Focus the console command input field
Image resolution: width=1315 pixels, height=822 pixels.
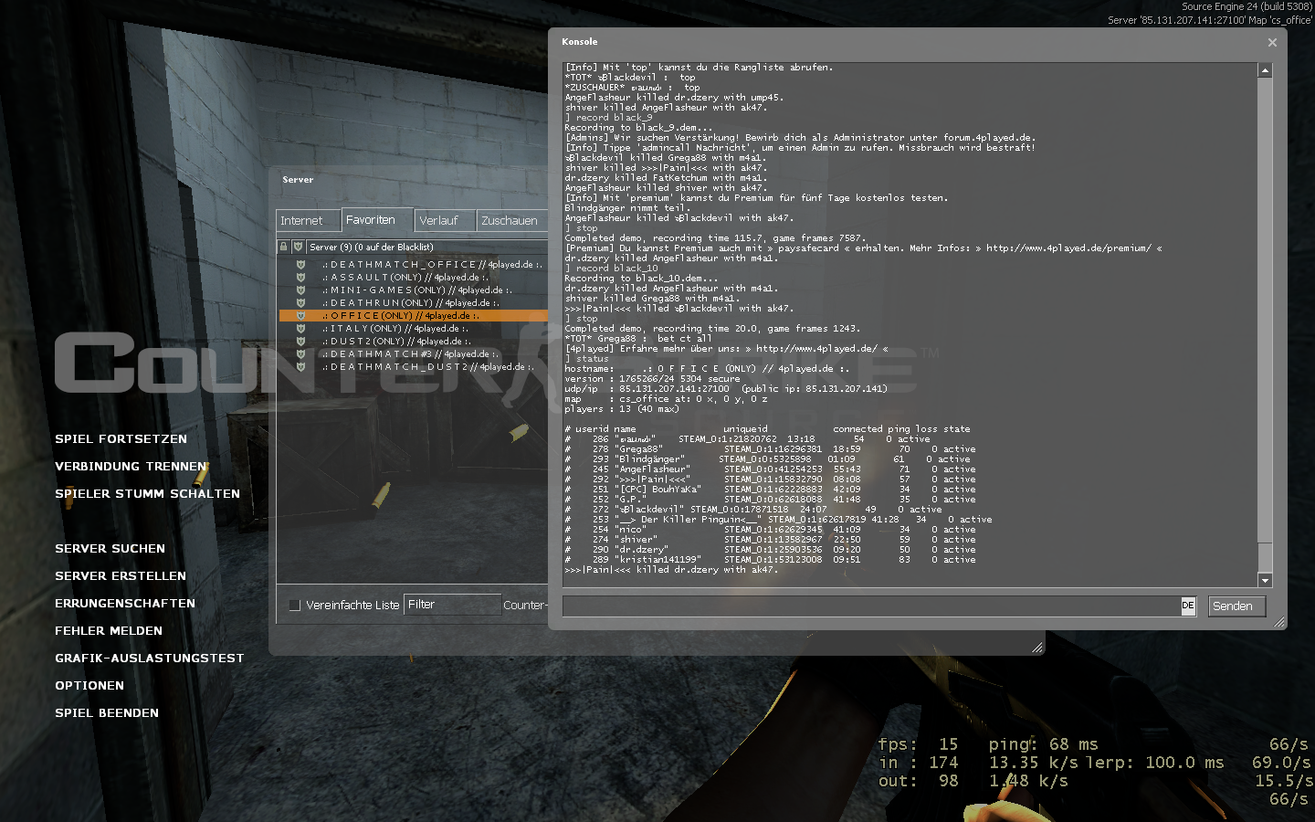(871, 606)
